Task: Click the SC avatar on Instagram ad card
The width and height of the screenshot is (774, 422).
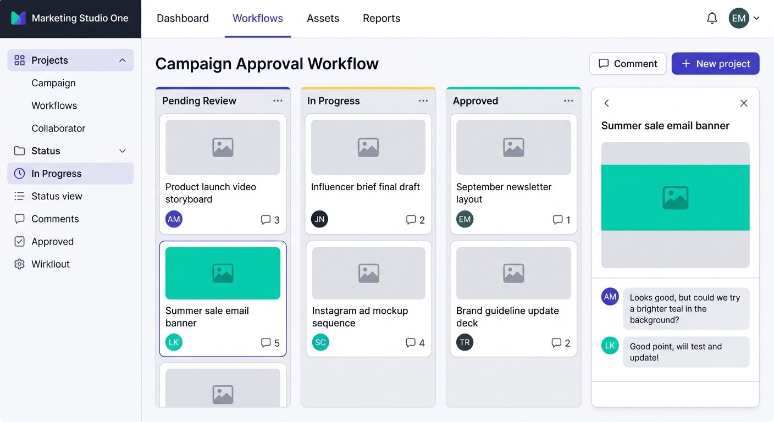Action: [x=320, y=342]
